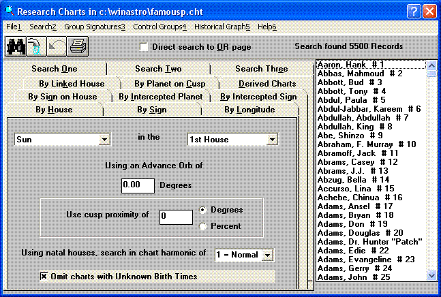The width and height of the screenshot is (441, 297).
Task: Select Abbott, Tony # 4
Action: pyautogui.click(x=371, y=91)
